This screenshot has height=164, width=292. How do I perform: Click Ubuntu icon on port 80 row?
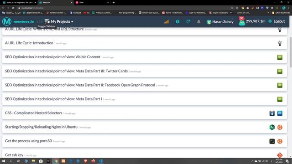280,141
